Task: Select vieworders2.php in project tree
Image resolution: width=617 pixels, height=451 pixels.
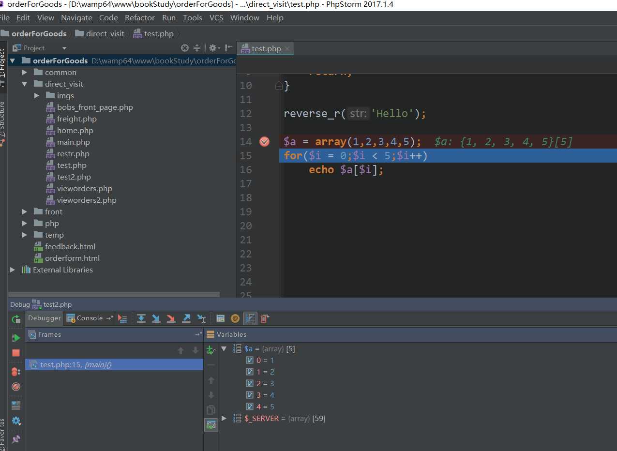Action: [x=87, y=200]
